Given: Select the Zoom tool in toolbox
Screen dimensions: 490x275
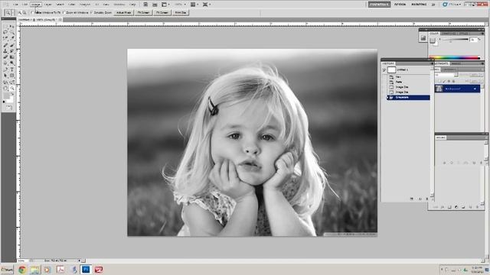Looking at the screenshot, I should click(x=12, y=89).
